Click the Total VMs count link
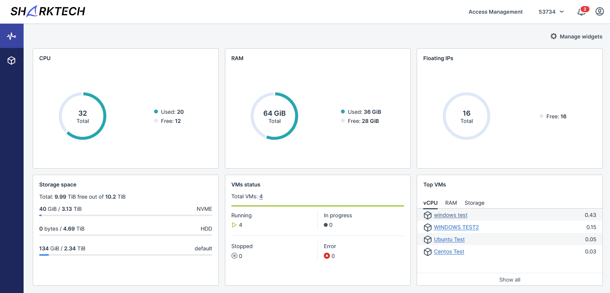The height and width of the screenshot is (293, 610). click(x=261, y=196)
